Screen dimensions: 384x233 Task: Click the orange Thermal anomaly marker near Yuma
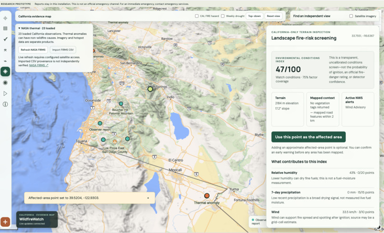pyautogui.click(x=207, y=196)
